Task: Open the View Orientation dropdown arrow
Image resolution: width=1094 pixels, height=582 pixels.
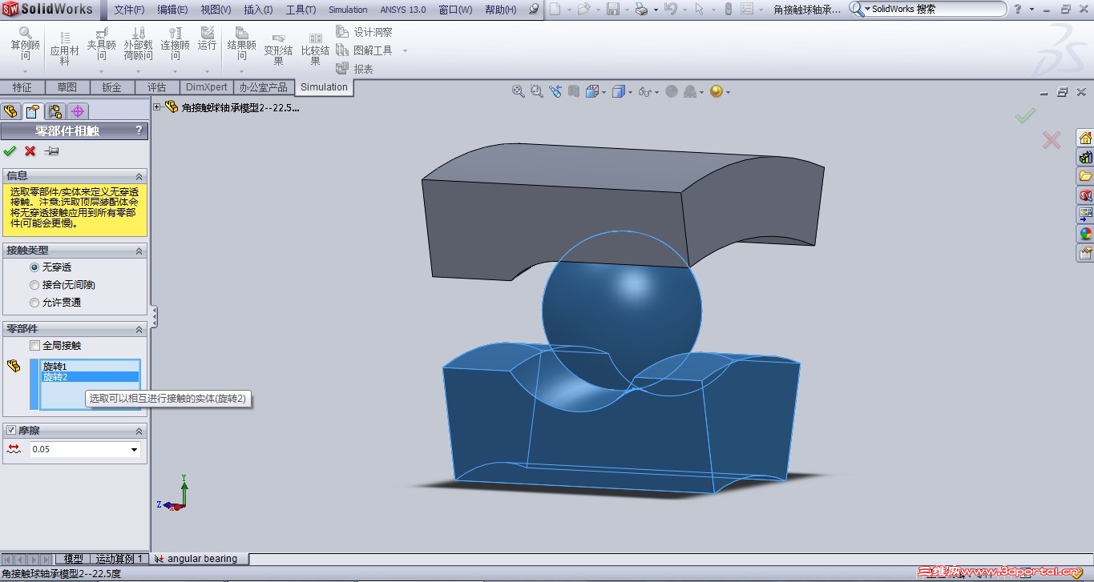Action: tap(604, 92)
